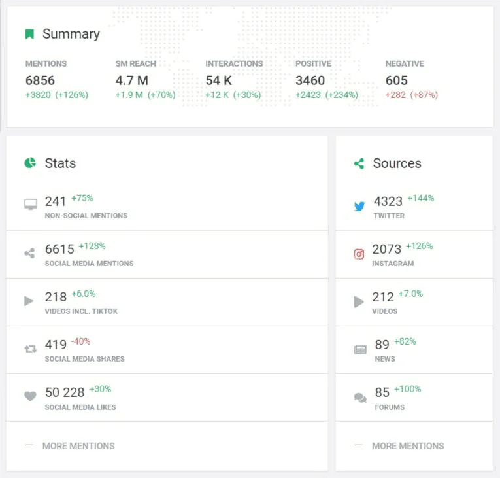The width and height of the screenshot is (500, 478).
Task: Click the retweet icon for social media shares
Action: point(30,349)
